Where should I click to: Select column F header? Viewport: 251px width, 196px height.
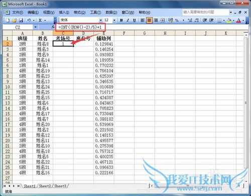[124, 33]
